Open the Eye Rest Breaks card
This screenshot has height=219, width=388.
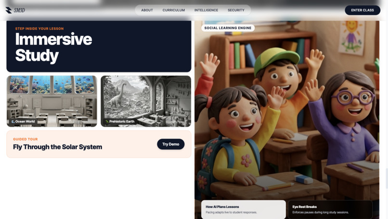330,209
